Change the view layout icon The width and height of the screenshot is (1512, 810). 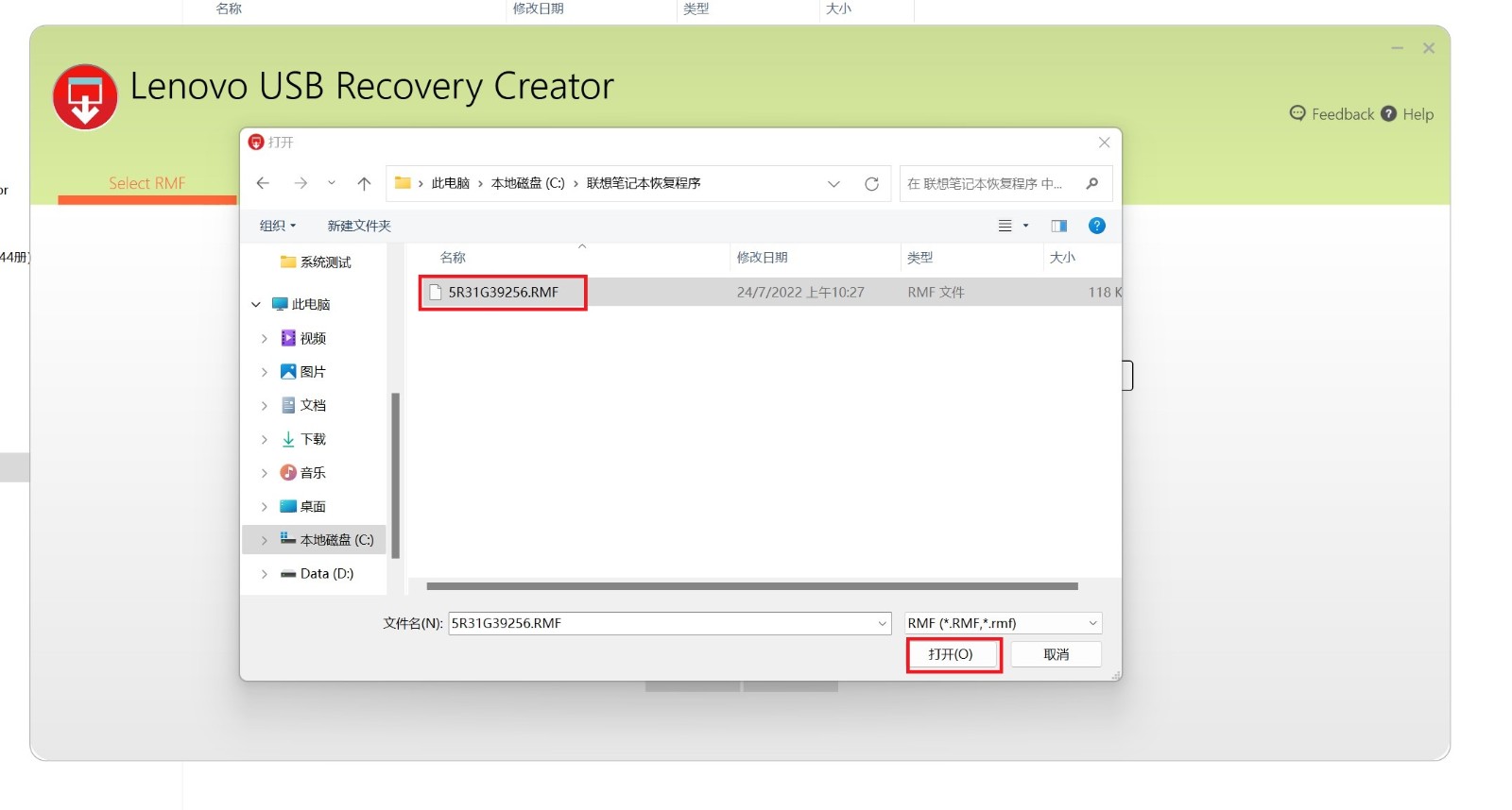[x=1005, y=226]
